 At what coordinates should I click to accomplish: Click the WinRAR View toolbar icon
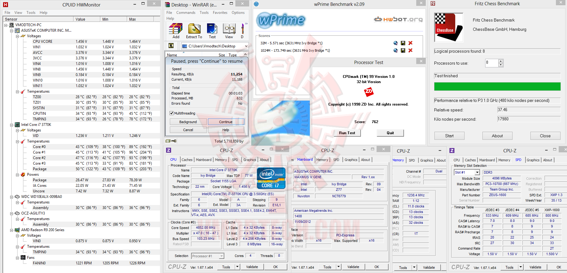(229, 31)
